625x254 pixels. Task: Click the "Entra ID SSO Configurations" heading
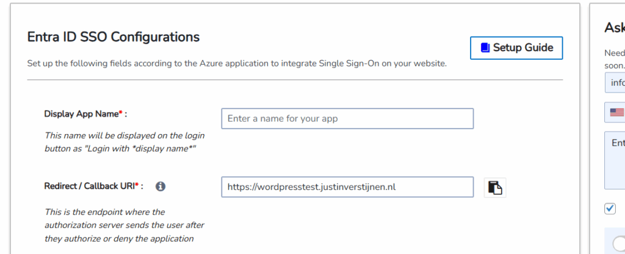click(114, 37)
